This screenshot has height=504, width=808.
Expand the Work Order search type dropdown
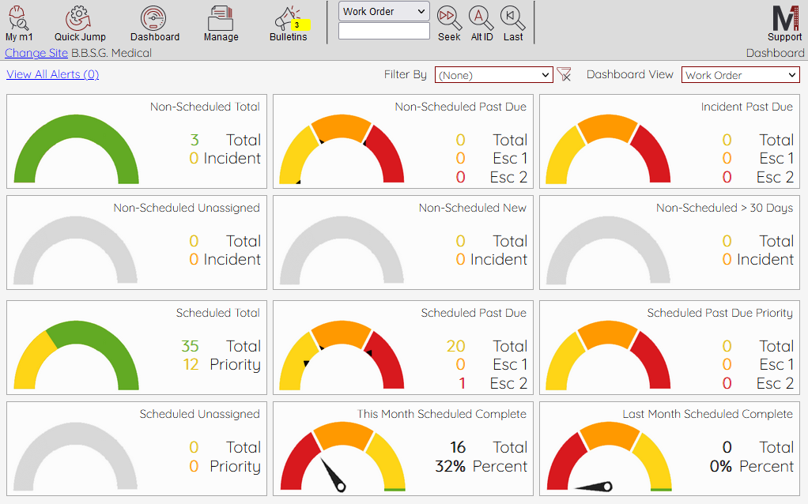[x=384, y=11]
